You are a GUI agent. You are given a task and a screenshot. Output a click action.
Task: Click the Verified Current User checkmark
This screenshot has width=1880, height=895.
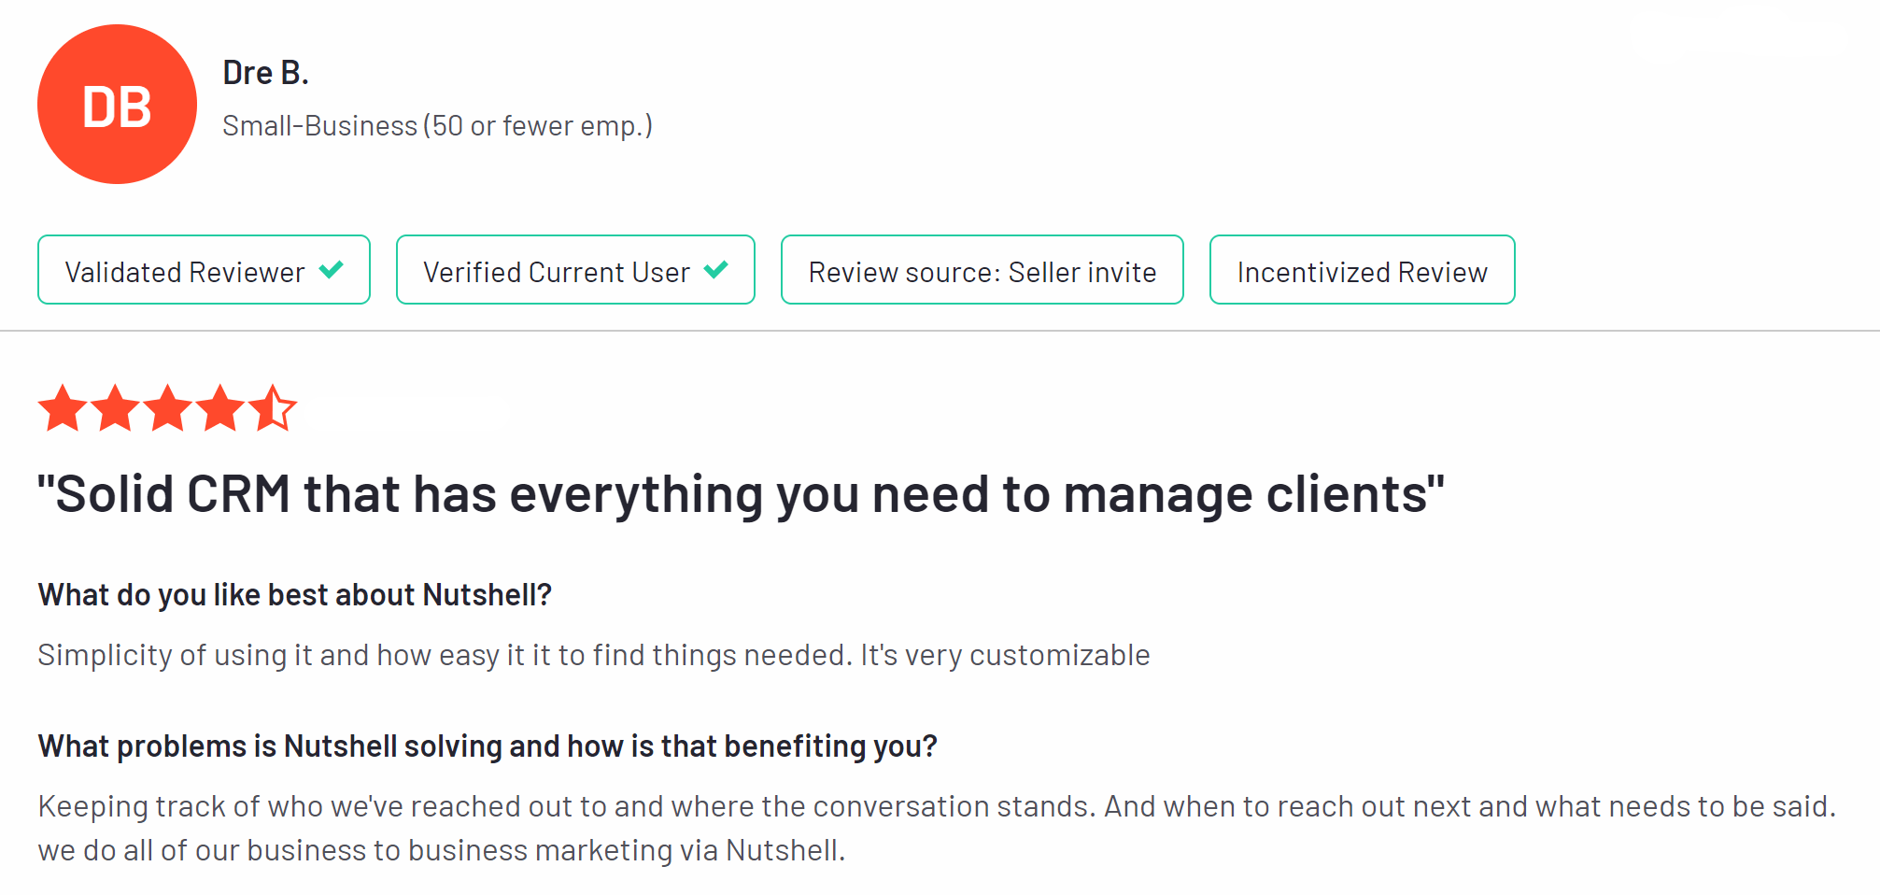pyautogui.click(x=715, y=270)
